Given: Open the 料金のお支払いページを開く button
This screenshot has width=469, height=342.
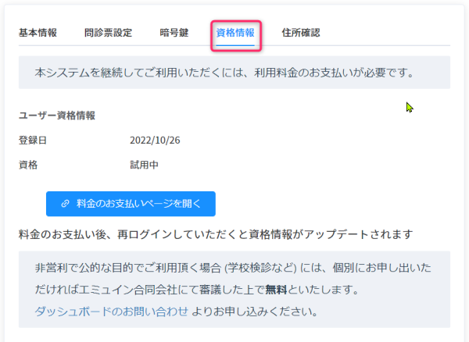Looking at the screenshot, I should point(131,204).
